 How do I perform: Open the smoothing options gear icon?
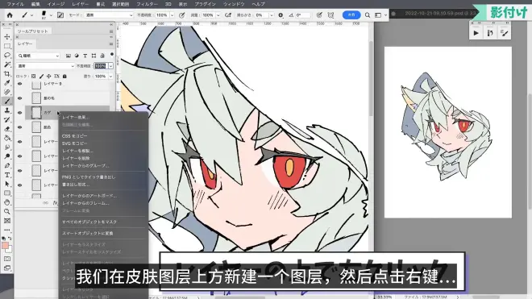pyautogui.click(x=281, y=15)
